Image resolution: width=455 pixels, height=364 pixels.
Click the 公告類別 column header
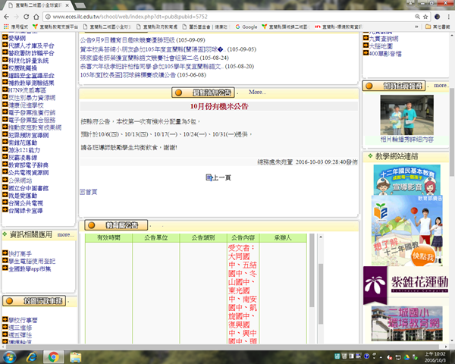[x=203, y=237]
